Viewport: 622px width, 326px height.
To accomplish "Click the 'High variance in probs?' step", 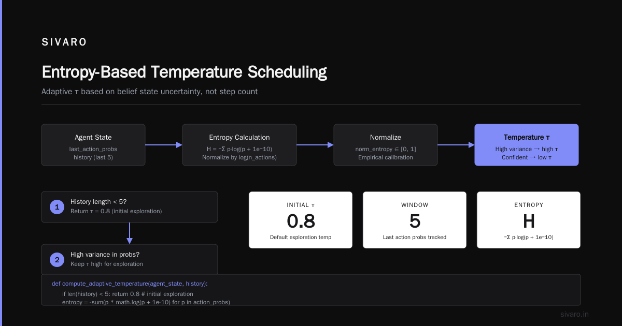I will [130, 259].
